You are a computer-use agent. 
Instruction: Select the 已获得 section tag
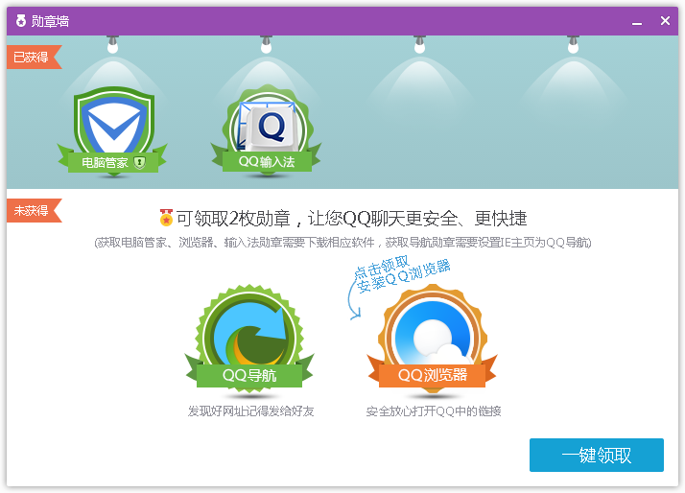pos(32,57)
